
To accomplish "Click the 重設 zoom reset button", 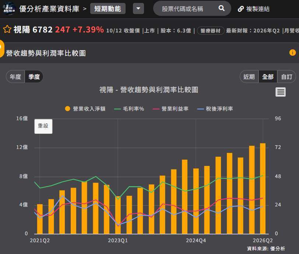I will 43,126.
